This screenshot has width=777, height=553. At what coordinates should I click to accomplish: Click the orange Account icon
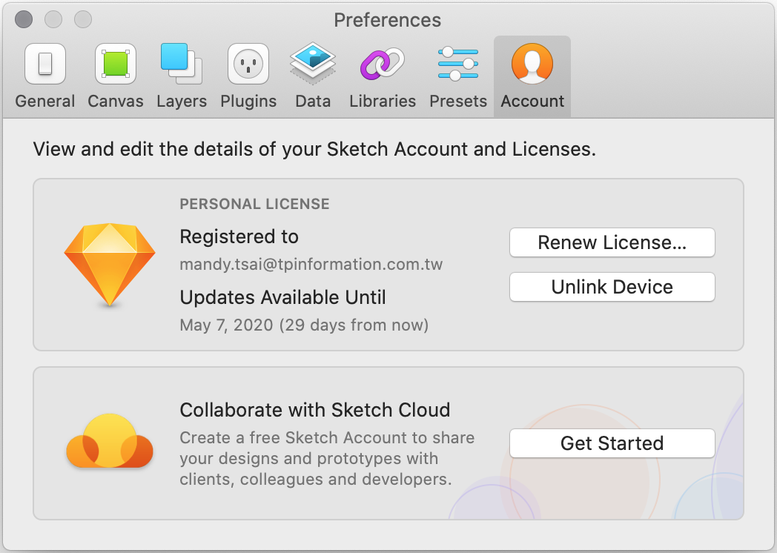point(532,64)
